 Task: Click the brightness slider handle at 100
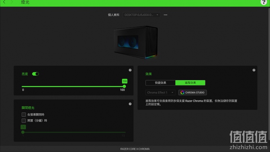(x=124, y=86)
